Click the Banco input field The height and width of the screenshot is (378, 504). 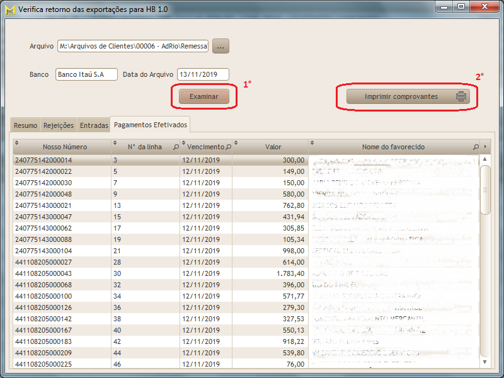click(x=86, y=74)
